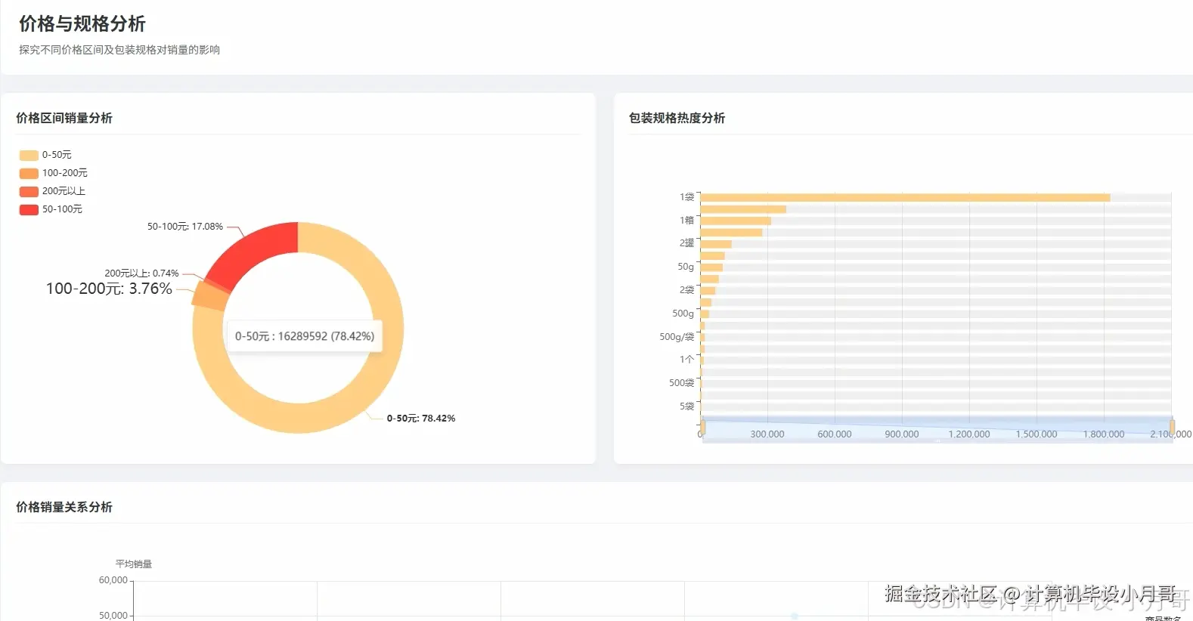The height and width of the screenshot is (621, 1193).
Task: Click the 包装规格热度分析 card heading
Action: 677,118
